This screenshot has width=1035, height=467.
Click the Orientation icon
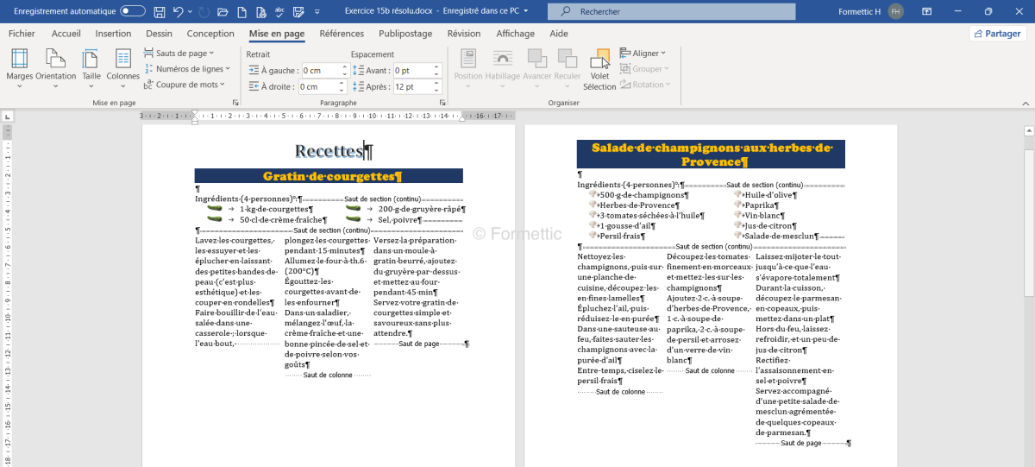tap(56, 65)
